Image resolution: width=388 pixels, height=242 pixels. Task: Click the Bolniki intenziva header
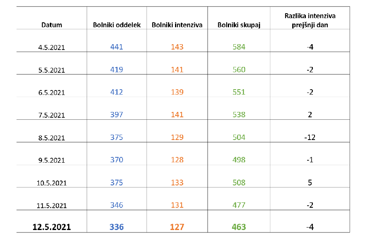[x=177, y=25]
